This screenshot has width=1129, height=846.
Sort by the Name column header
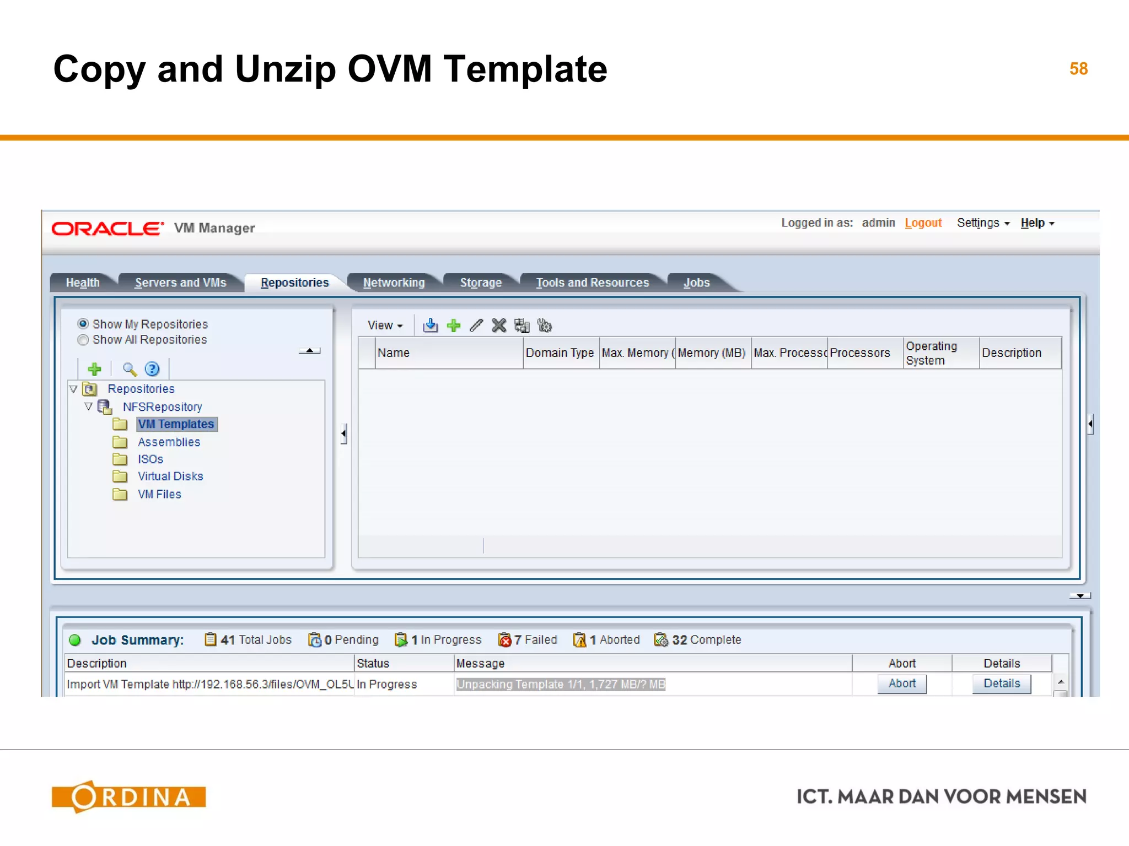449,353
